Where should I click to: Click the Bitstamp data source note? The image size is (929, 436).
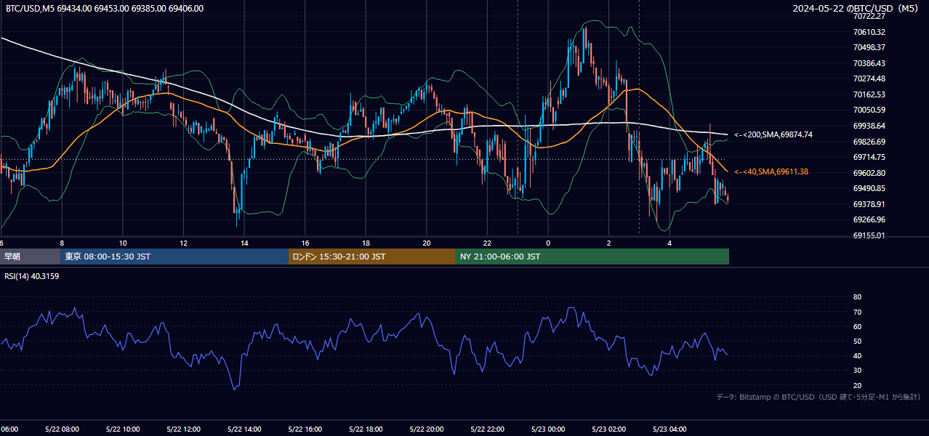819,397
